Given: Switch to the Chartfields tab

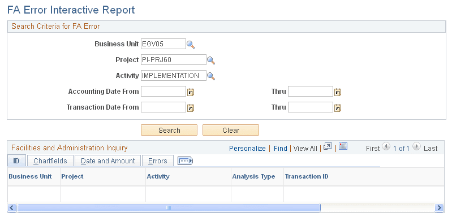Looking at the screenshot, I should (x=50, y=161).
